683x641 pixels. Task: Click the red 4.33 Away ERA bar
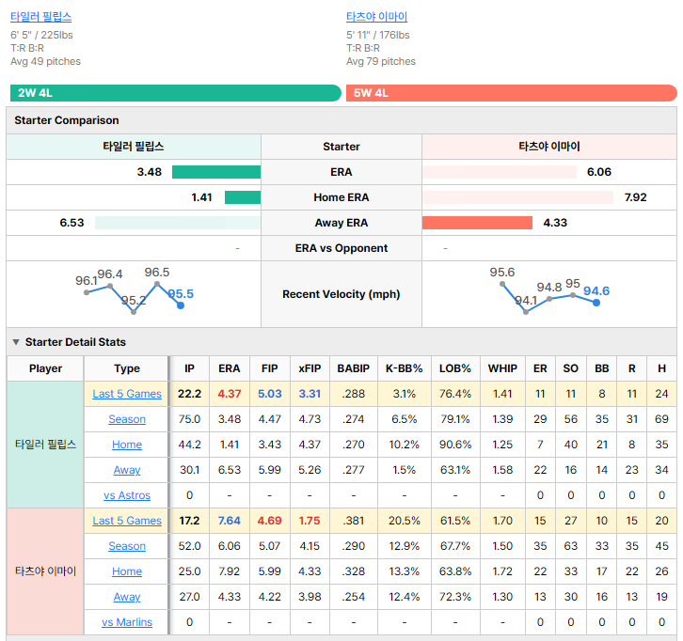pos(477,223)
